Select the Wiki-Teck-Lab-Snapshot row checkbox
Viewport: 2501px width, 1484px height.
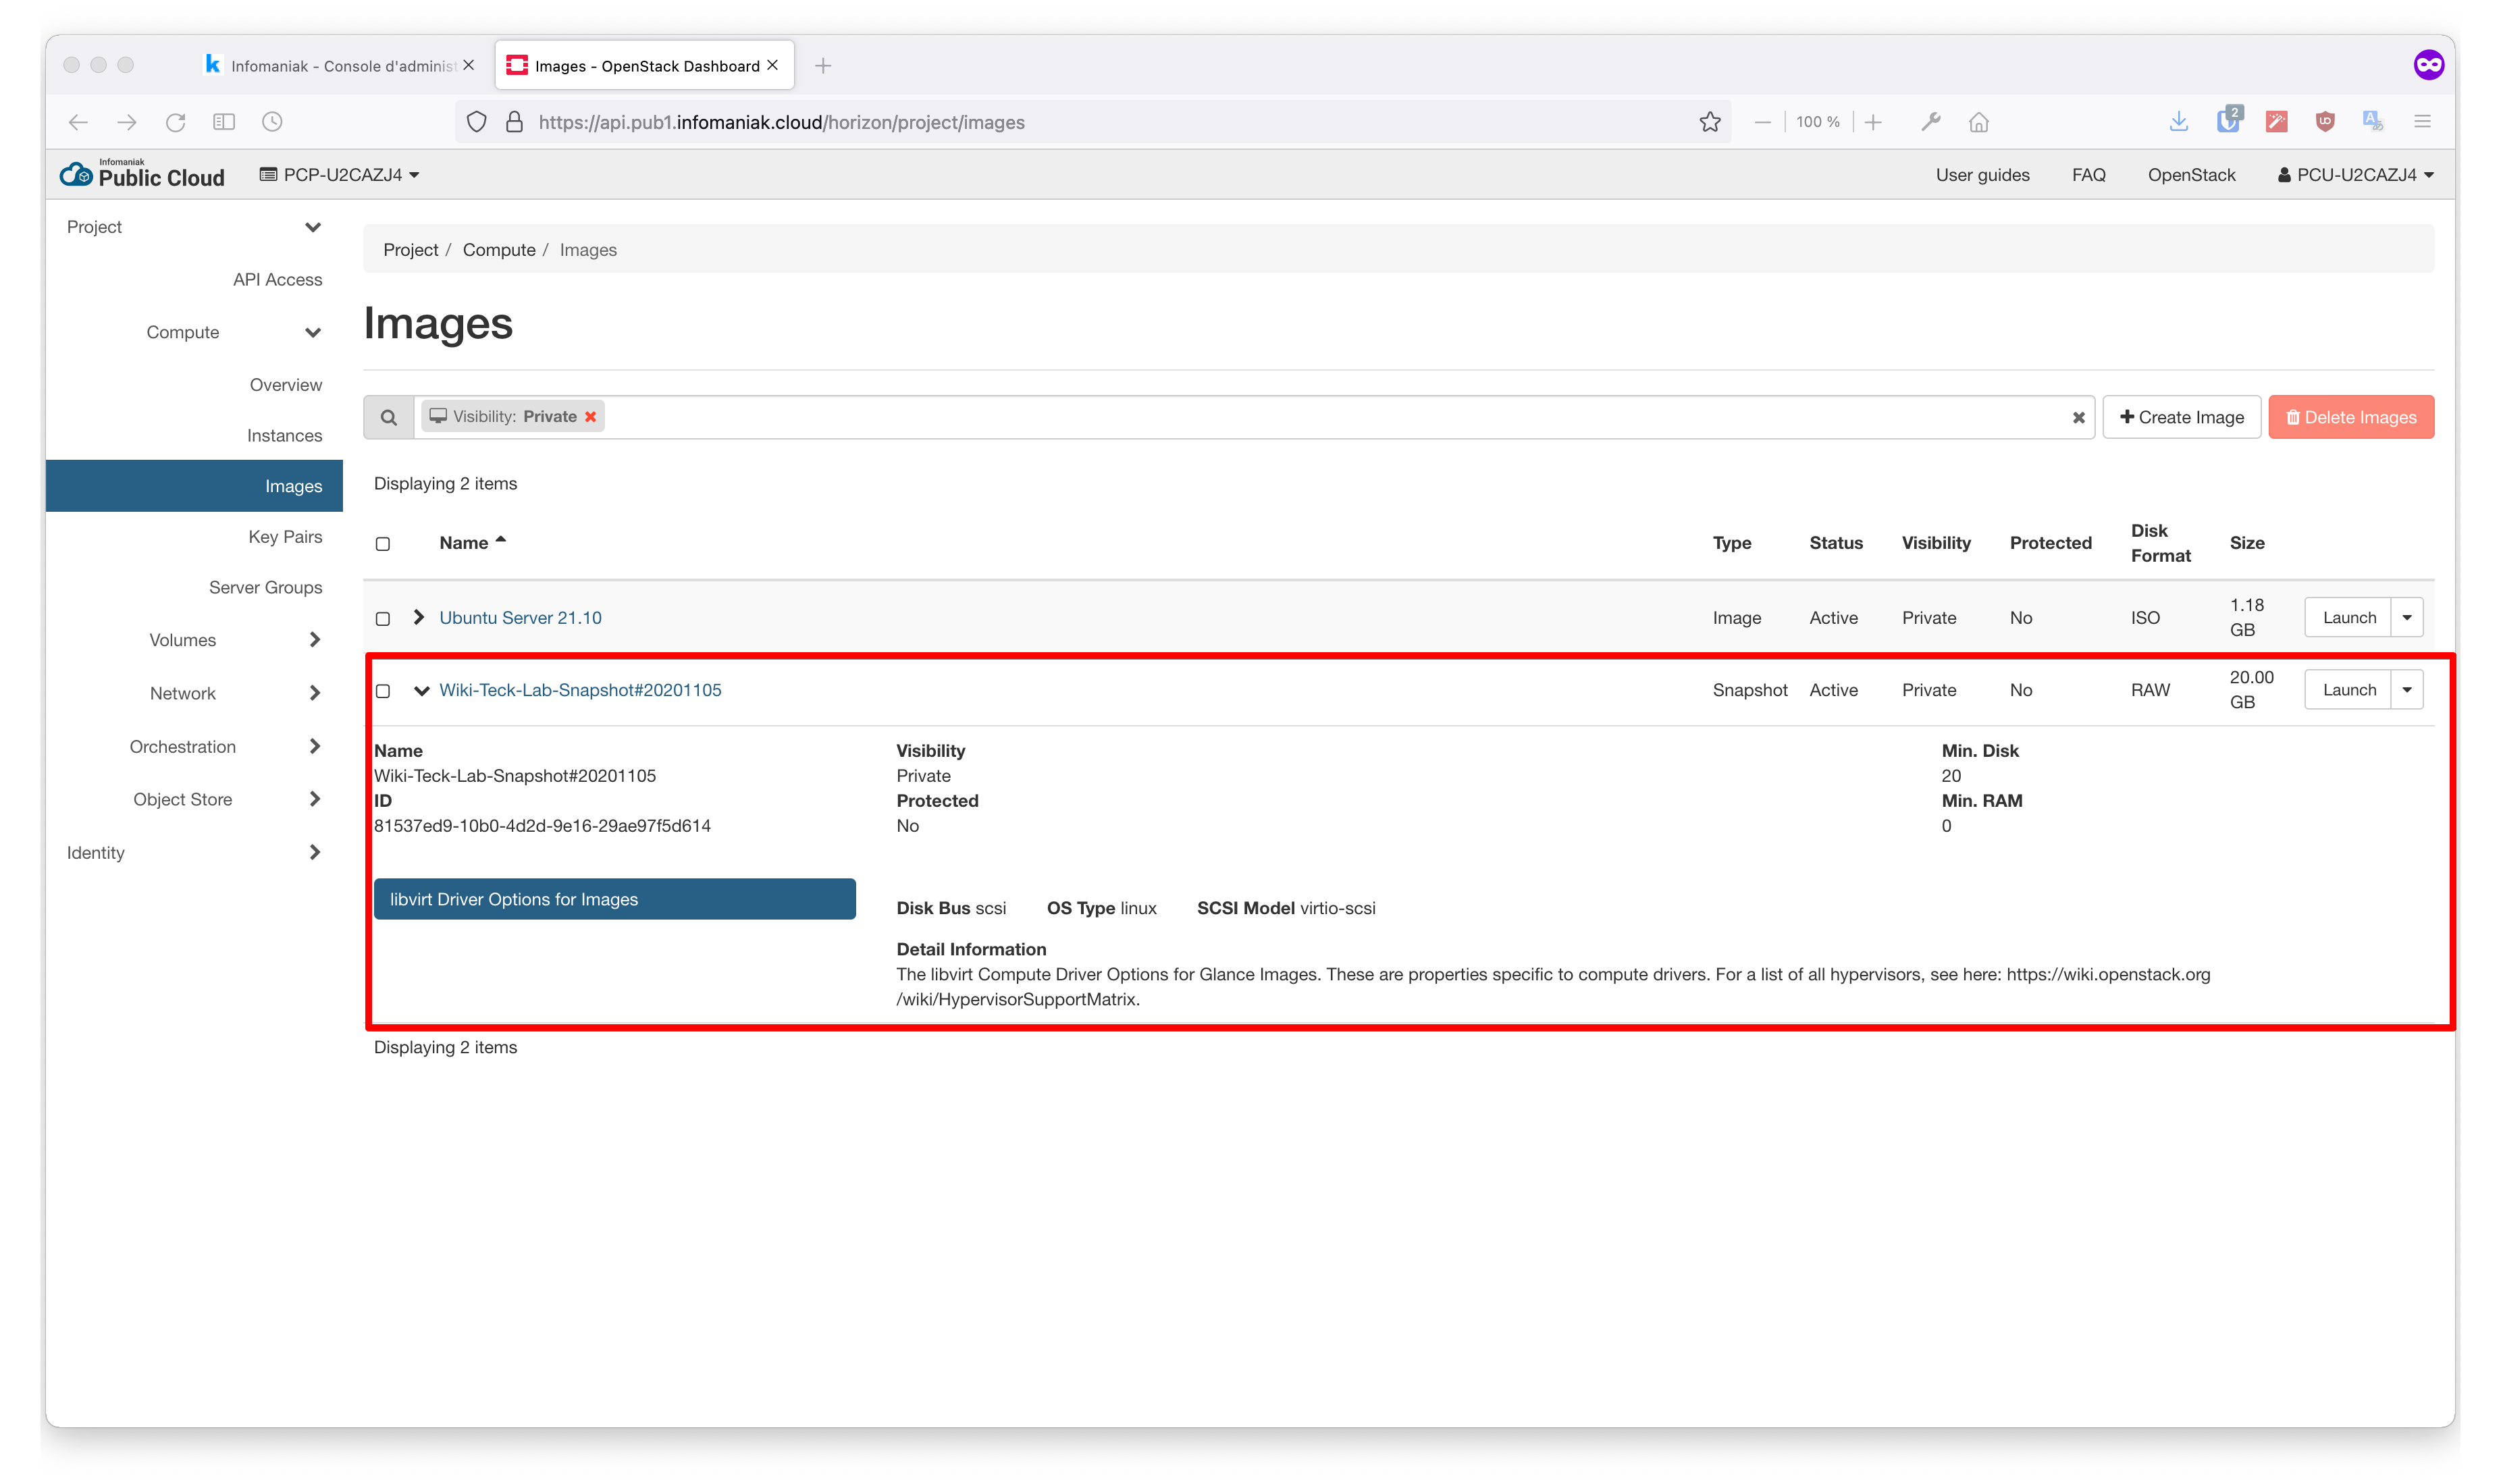coord(383,691)
